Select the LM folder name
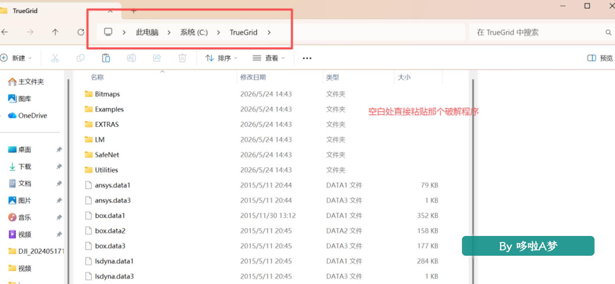Screen dimensions: 615x284 pos(100,140)
